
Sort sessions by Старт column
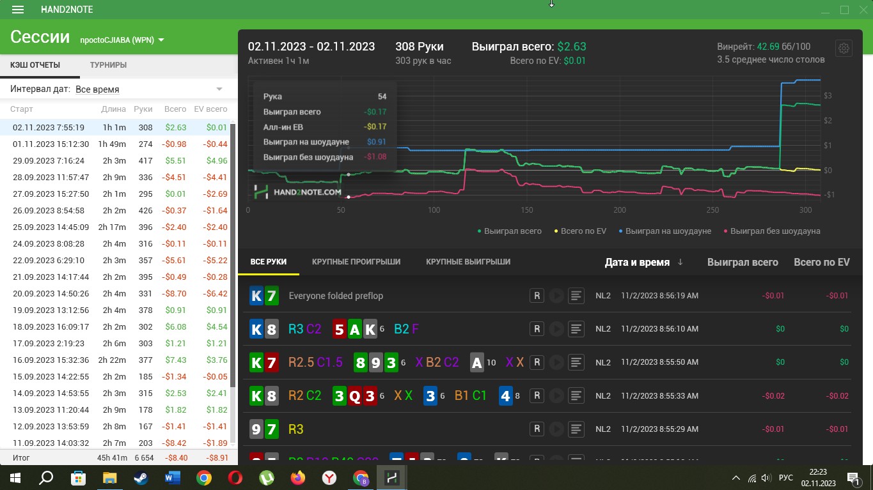(x=21, y=109)
